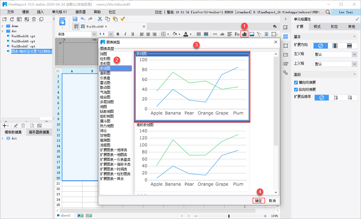The height and width of the screenshot is (219, 361).
Task: Click the insert formula F(x) icon
Action: pos(237,34)
